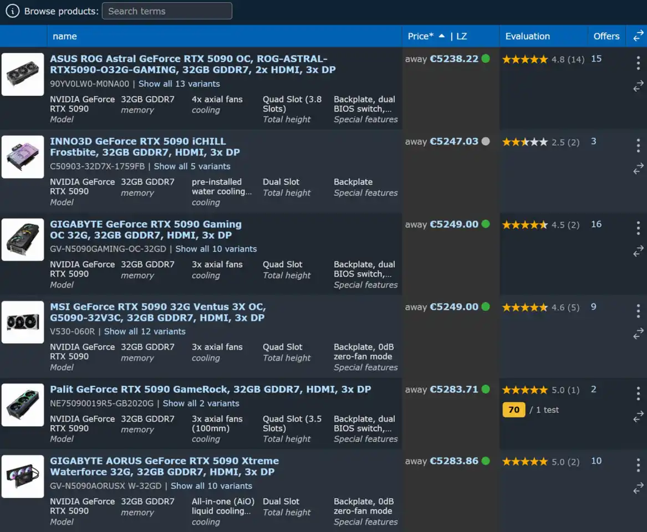Toggle the price sort ascending arrow
The image size is (647, 532).
tap(441, 36)
